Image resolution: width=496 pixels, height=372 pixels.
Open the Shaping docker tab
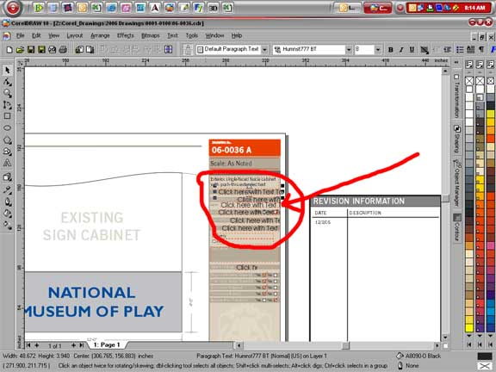456,139
